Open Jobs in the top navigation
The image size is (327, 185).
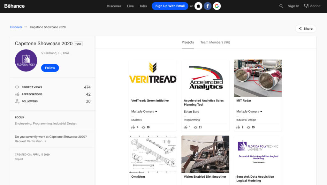143,6
